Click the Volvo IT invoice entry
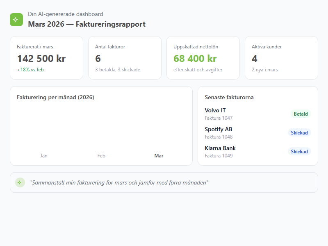This screenshot has height=246, width=328. tap(215, 110)
